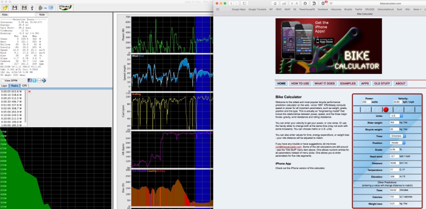Click the device-to-computer download icon
Image resolution: width=426 pixels, height=209 pixels.
point(45,8)
